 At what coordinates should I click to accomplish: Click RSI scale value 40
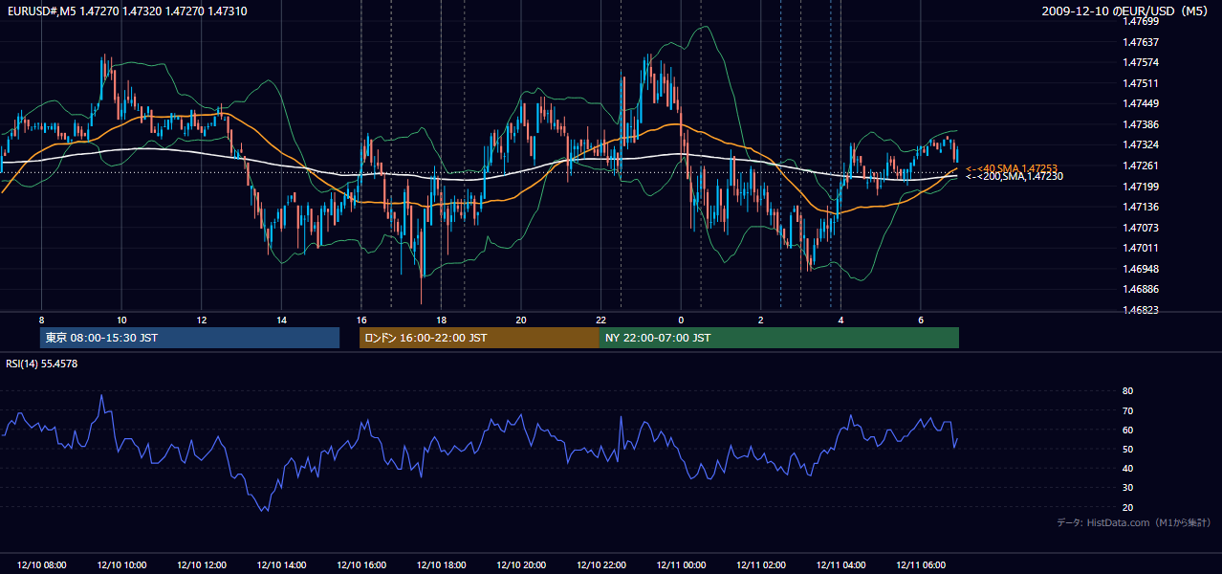coord(1127,468)
